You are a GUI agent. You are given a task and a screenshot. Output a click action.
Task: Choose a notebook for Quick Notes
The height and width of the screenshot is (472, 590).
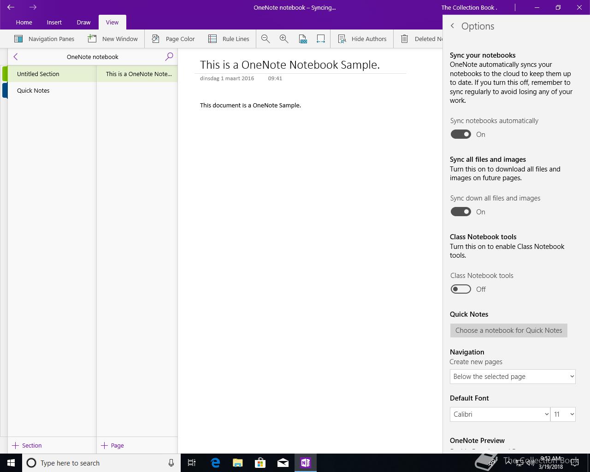pyautogui.click(x=509, y=330)
